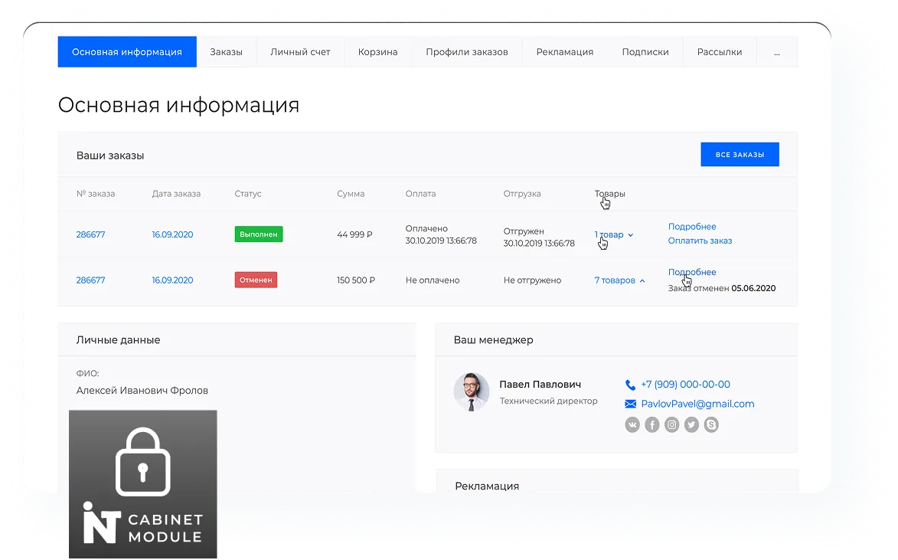
Task: Select the Личный счет tab
Action: pos(300,52)
